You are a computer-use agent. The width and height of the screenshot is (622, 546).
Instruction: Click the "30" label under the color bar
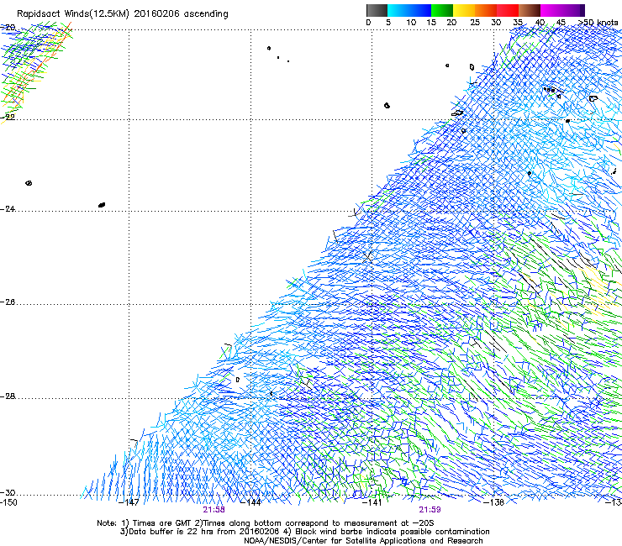point(496,23)
